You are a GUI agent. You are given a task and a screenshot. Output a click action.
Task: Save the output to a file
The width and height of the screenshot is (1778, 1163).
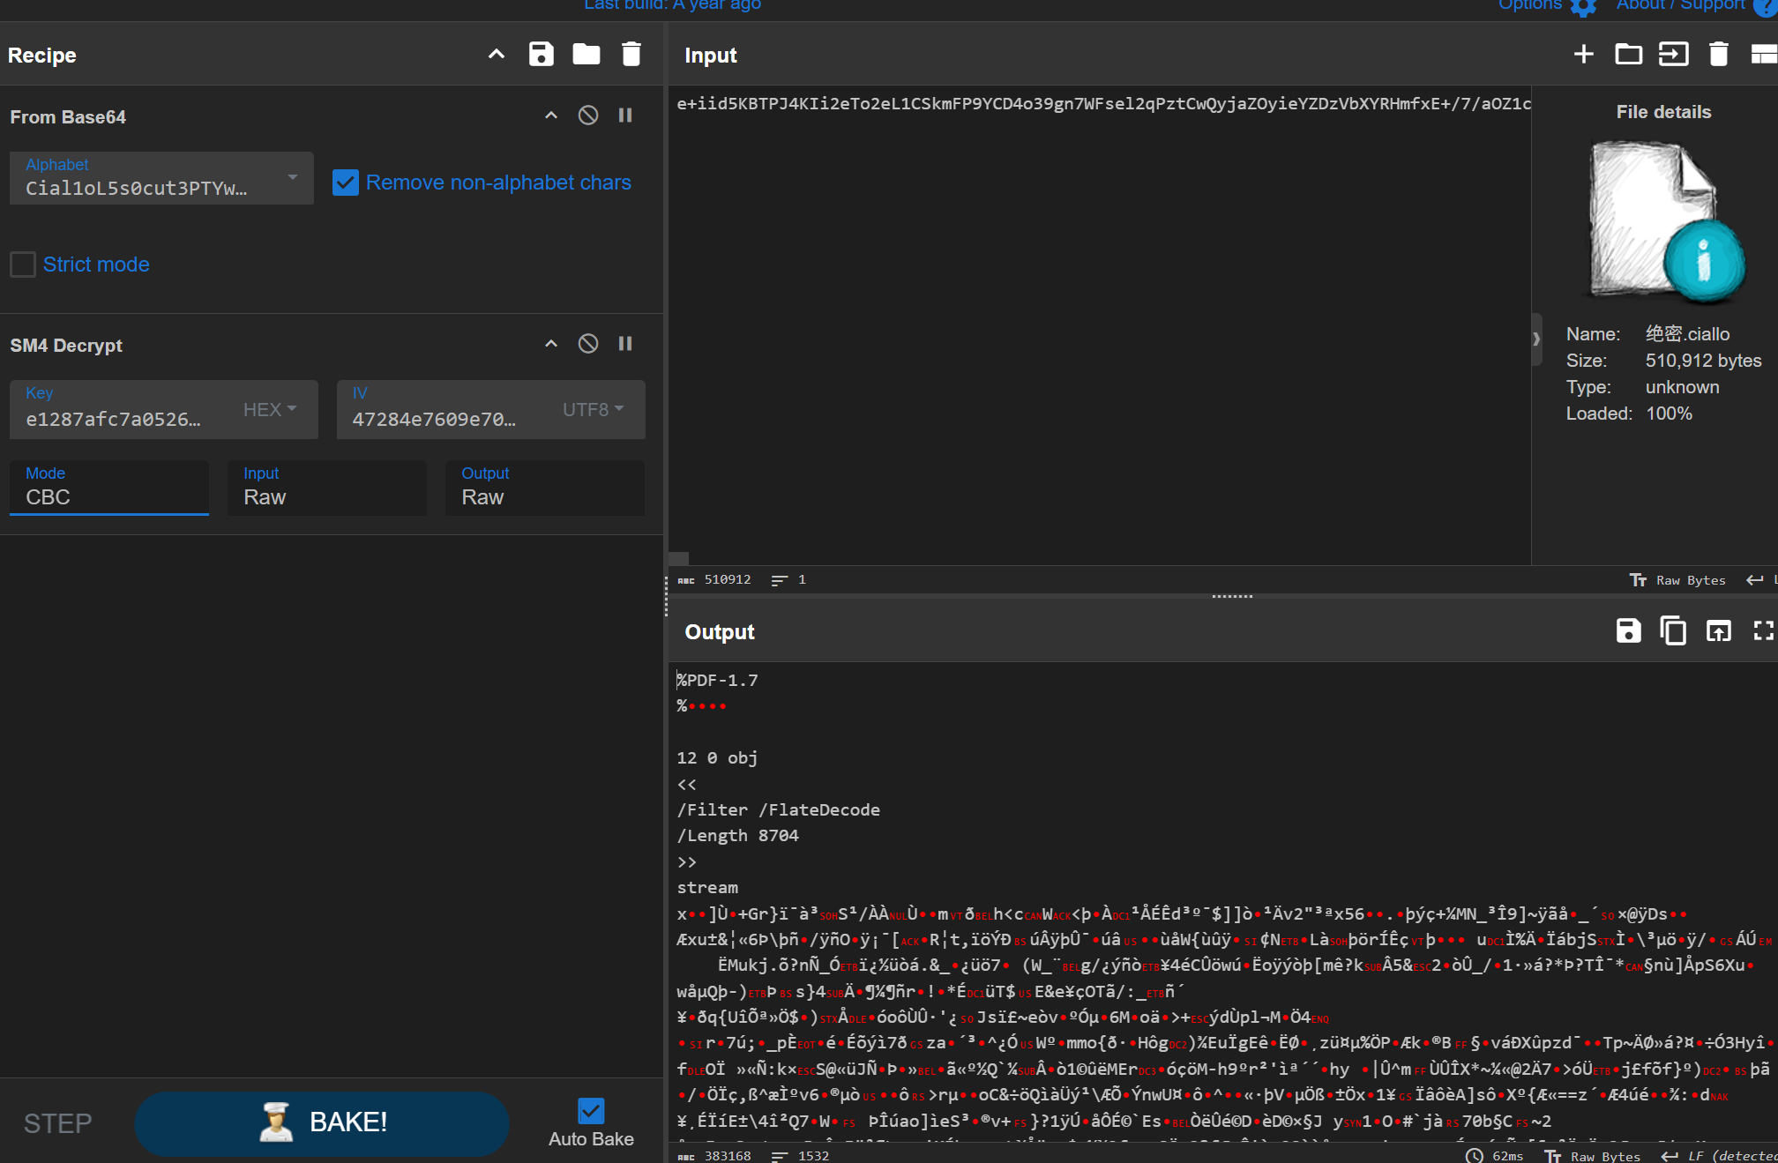1628,631
